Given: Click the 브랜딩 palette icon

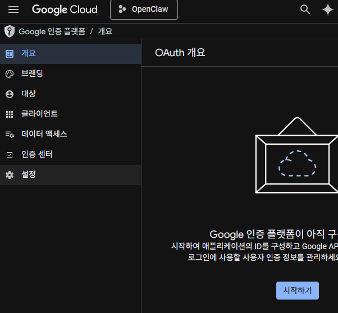Looking at the screenshot, I should pos(10,74).
